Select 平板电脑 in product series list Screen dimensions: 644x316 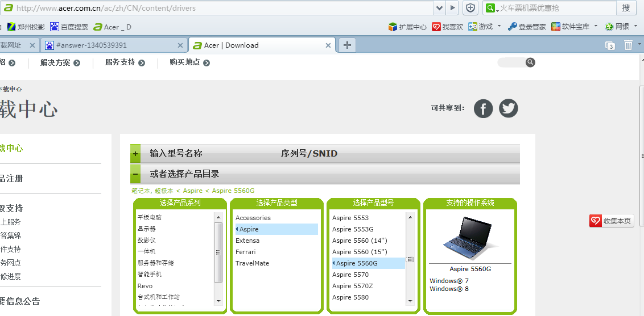(150, 217)
